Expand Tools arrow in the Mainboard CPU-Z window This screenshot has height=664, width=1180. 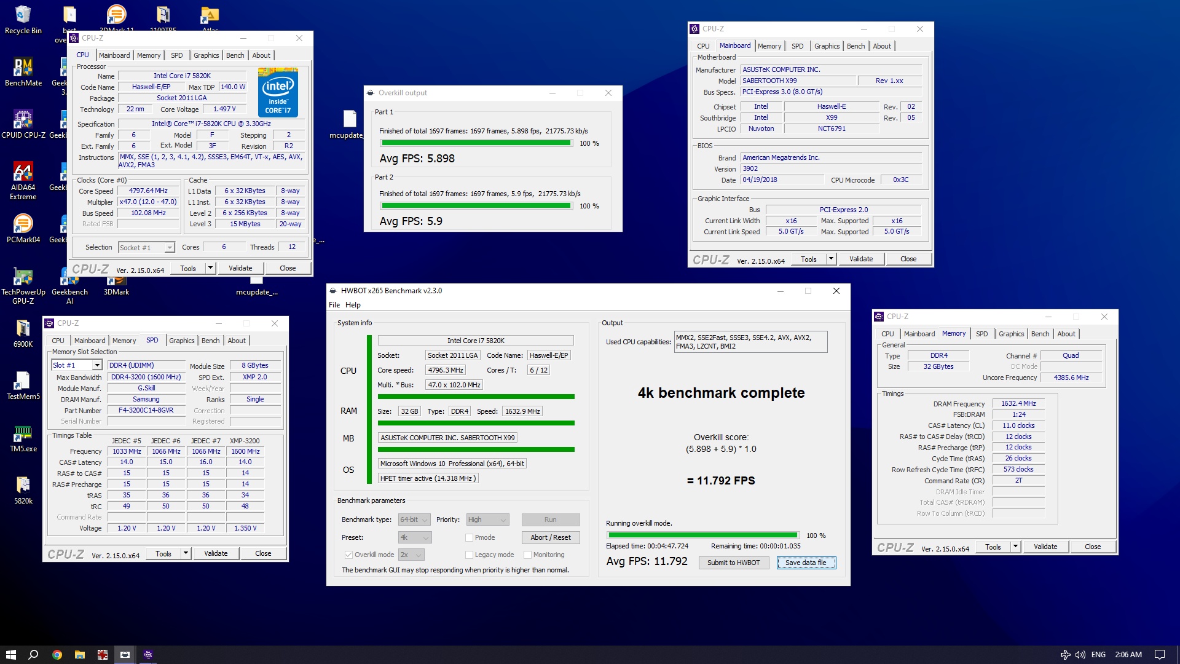831,259
